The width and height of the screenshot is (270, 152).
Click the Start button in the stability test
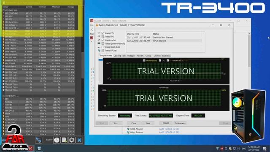[x=102, y=123]
